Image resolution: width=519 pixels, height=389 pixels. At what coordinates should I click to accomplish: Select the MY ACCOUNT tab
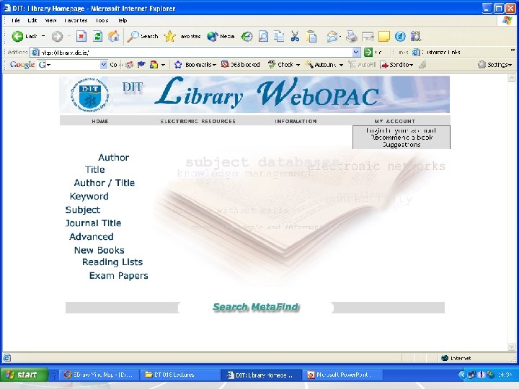394,121
